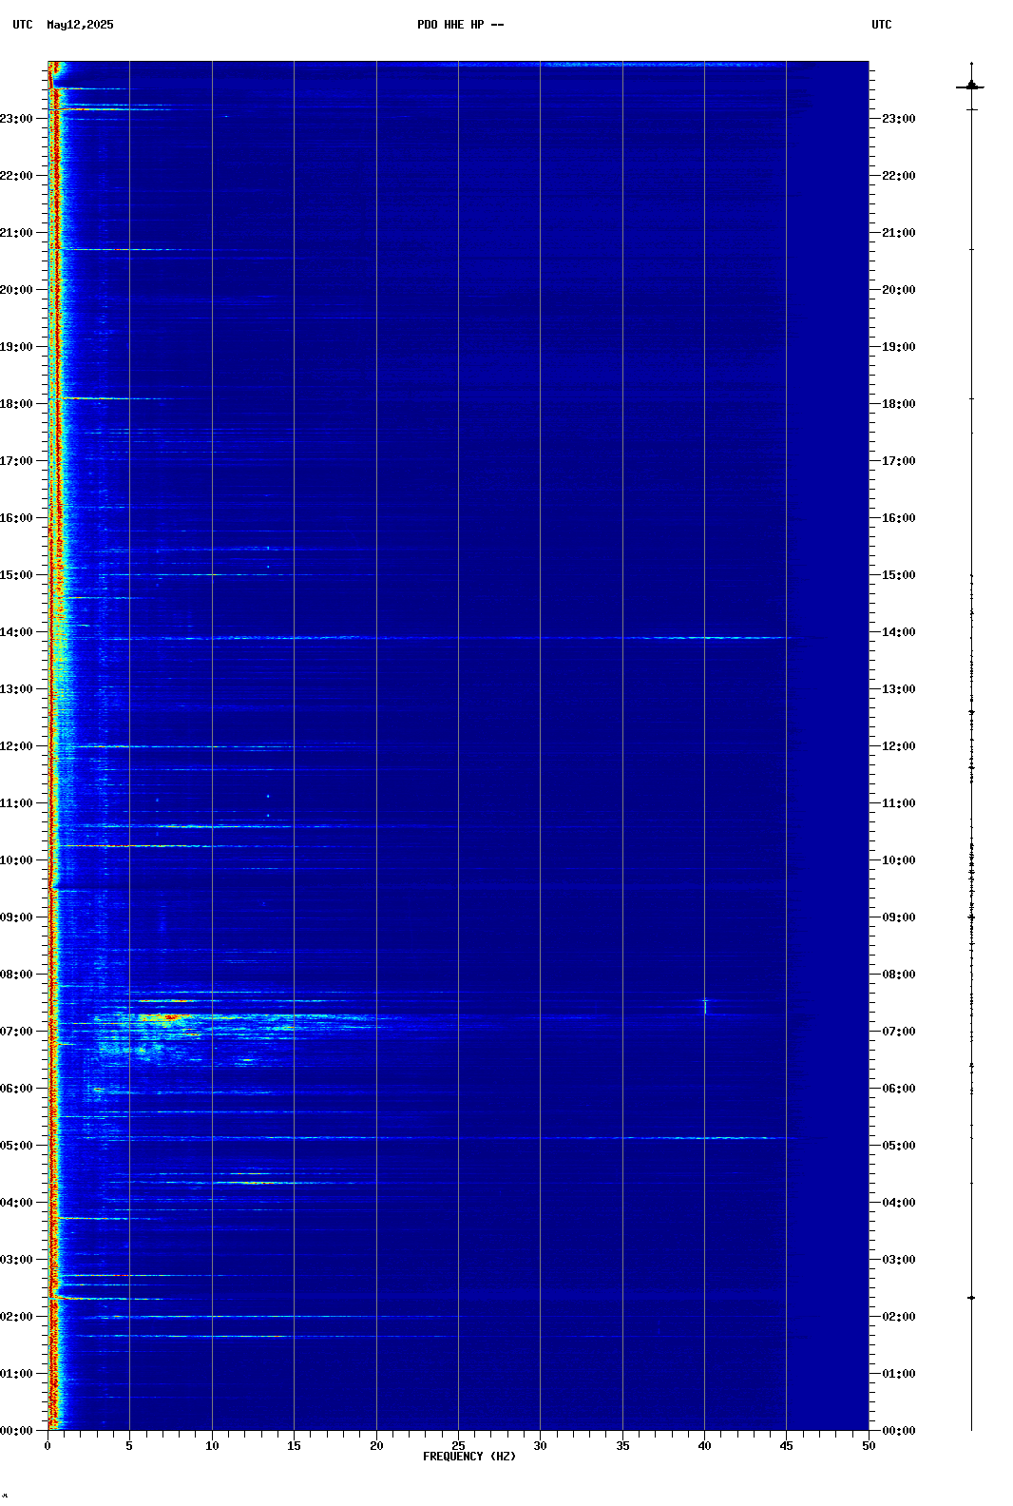Screen dimensions: 1013x1506
Task: Select the 03:00 label on right axis
Action: coord(899,1260)
